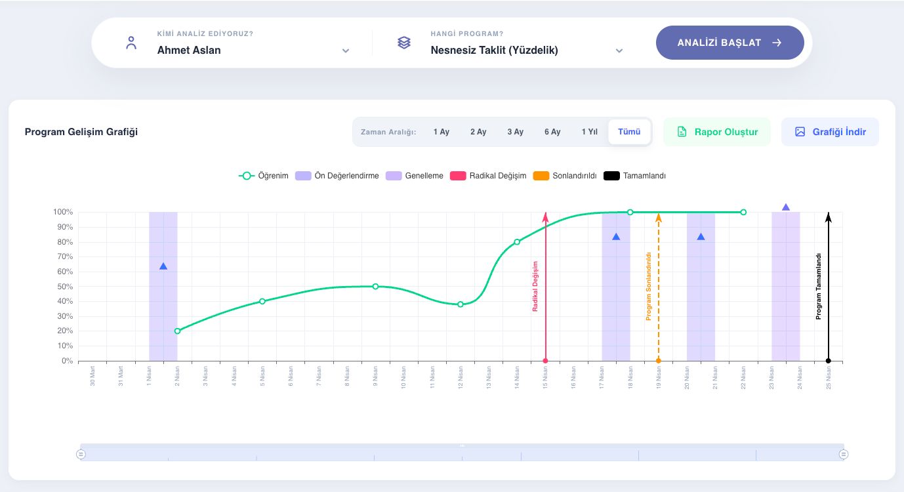Click the document icon in Rapor Oluştur
The image size is (904, 492).
pos(682,132)
